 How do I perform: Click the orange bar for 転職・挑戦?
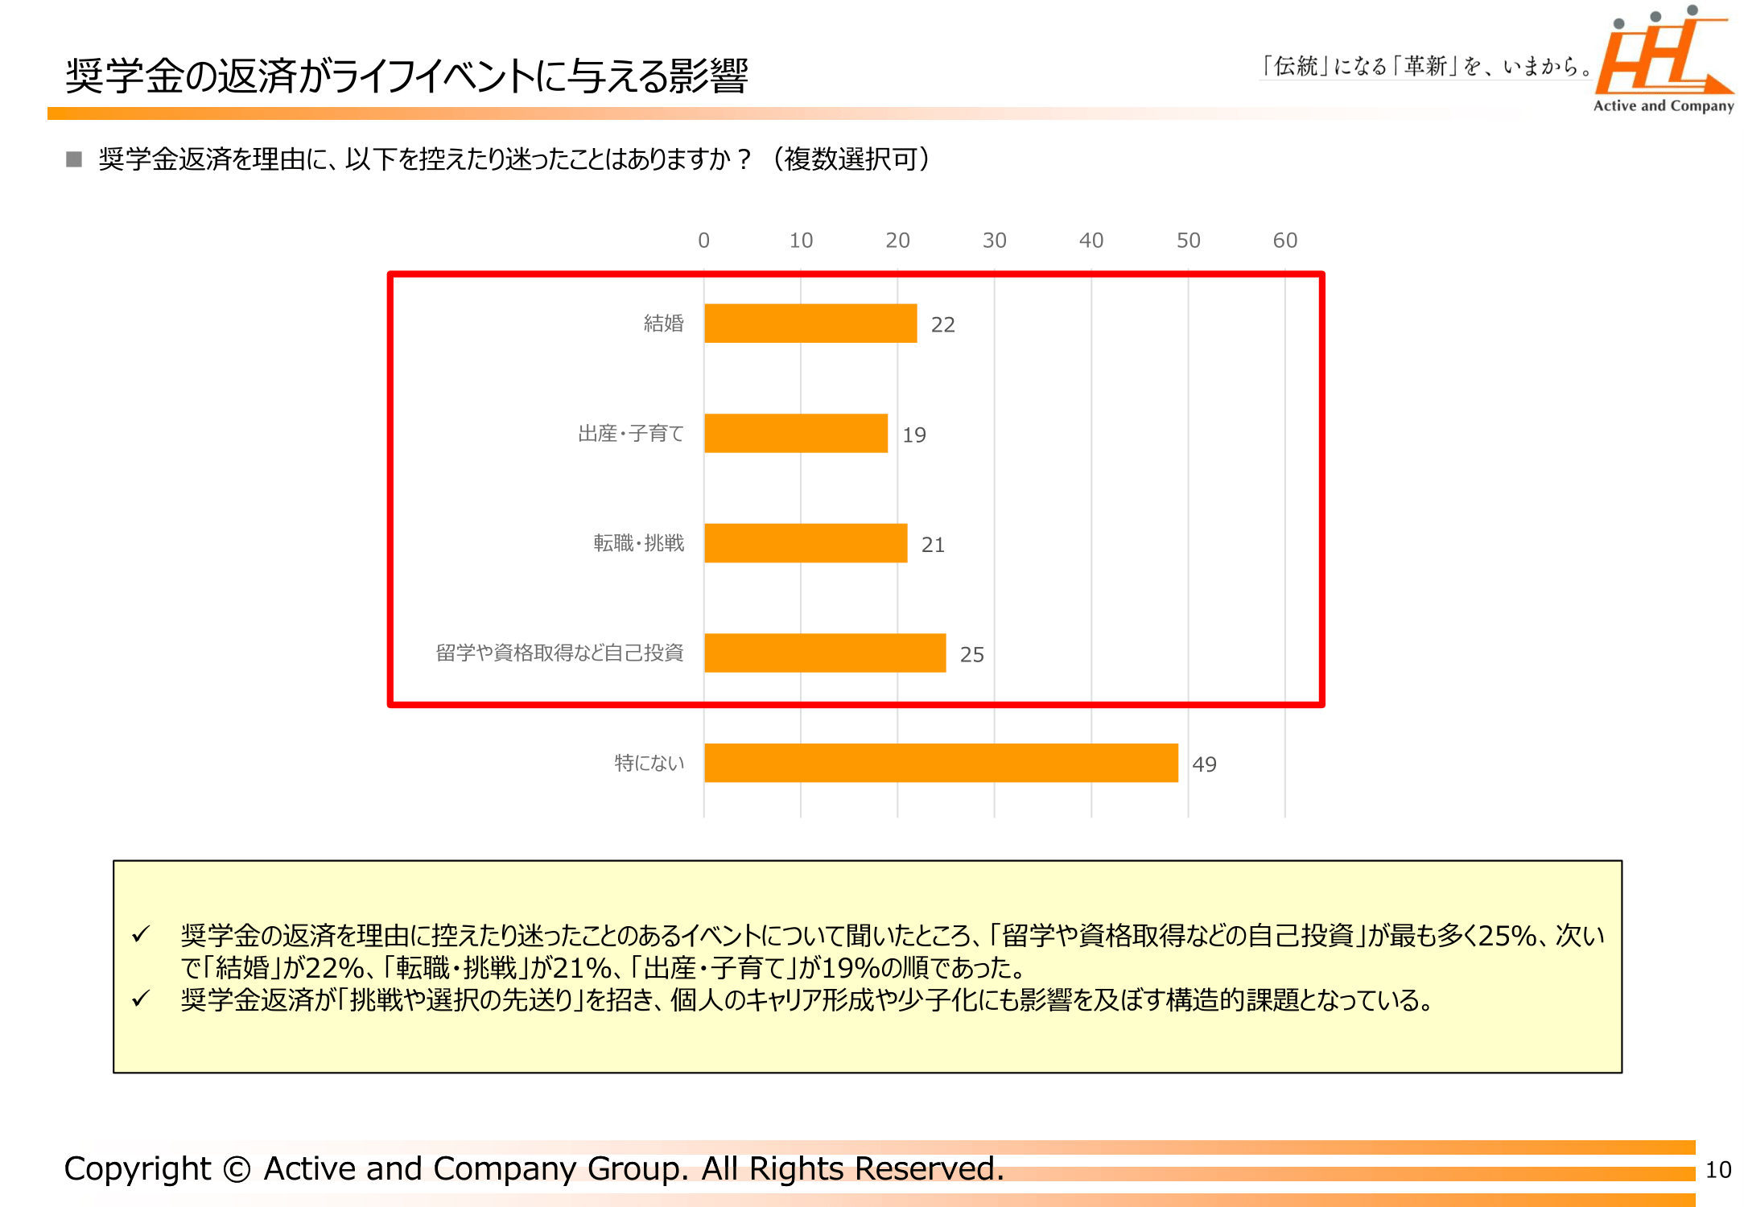click(x=805, y=543)
